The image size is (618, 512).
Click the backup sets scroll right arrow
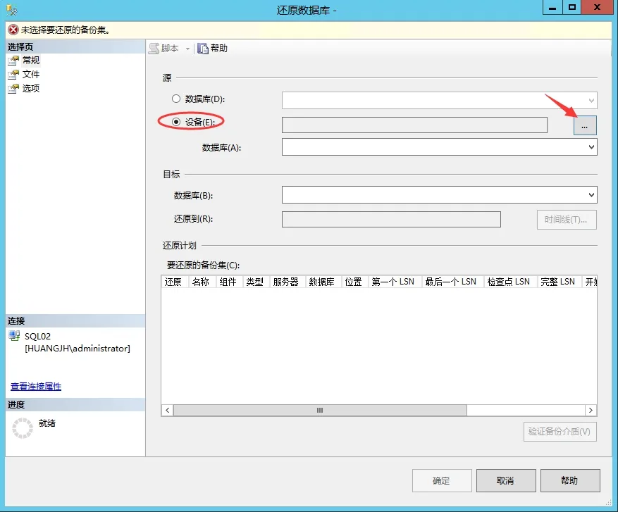591,411
